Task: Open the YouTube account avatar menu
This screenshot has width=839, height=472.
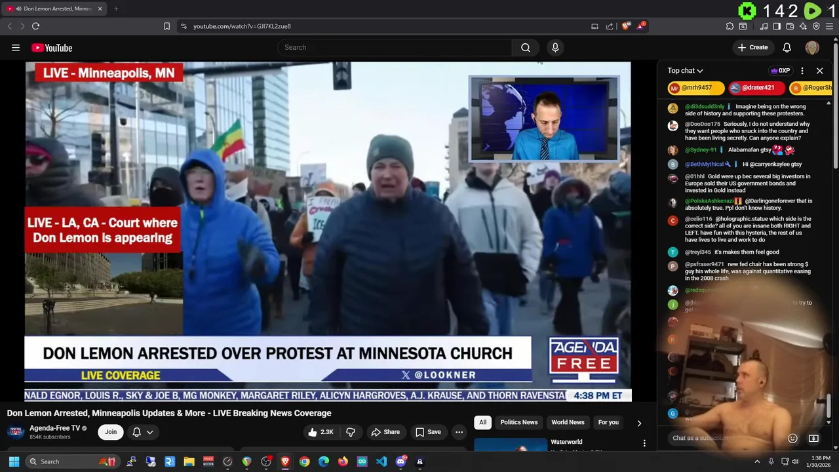Action: click(812, 47)
